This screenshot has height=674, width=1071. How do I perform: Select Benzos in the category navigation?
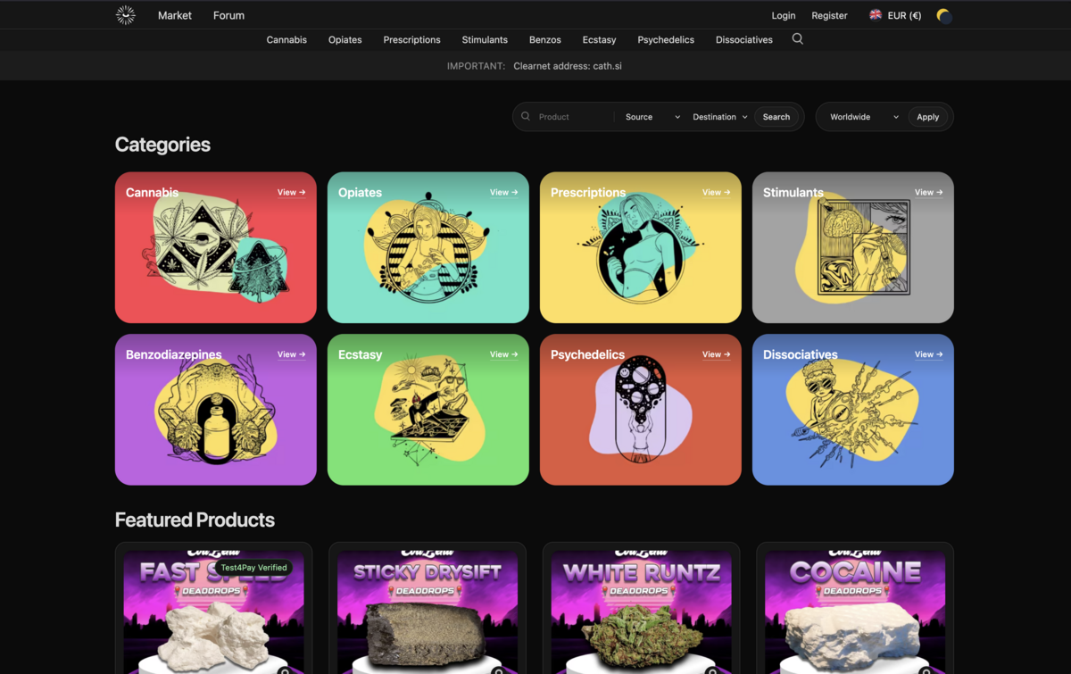(544, 39)
